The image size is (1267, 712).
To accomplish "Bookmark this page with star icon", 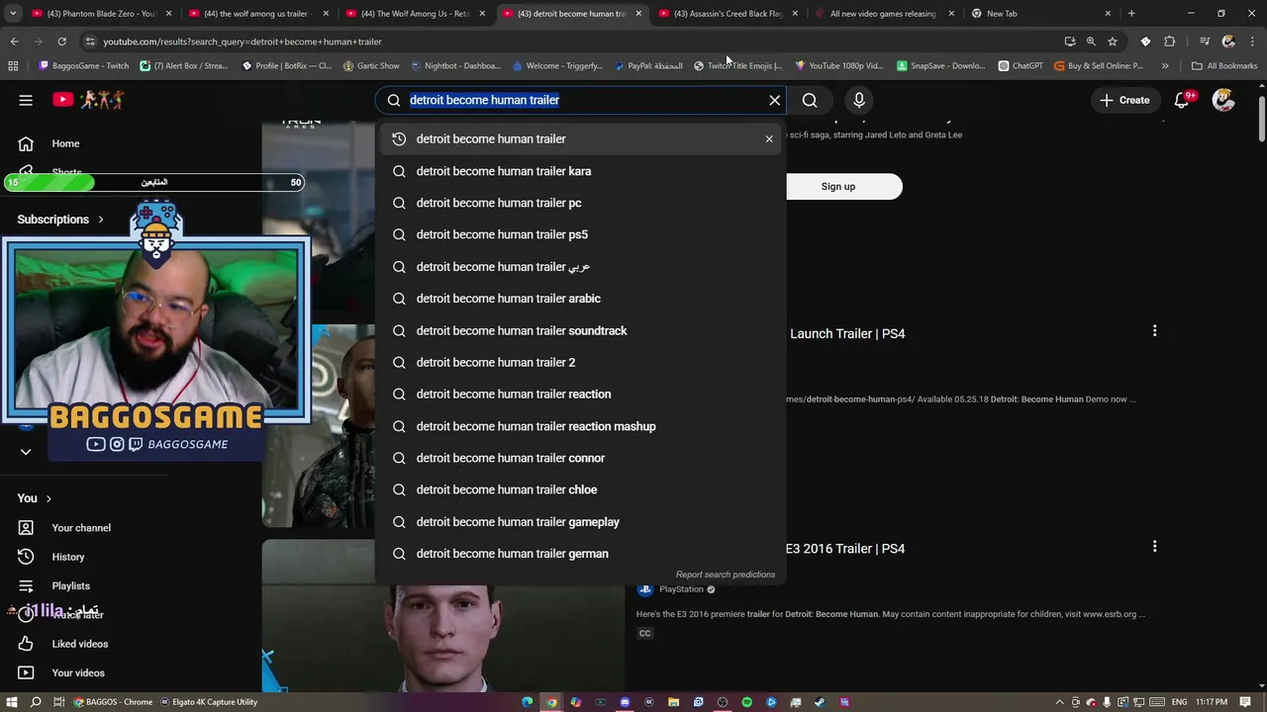I will coord(1113,42).
